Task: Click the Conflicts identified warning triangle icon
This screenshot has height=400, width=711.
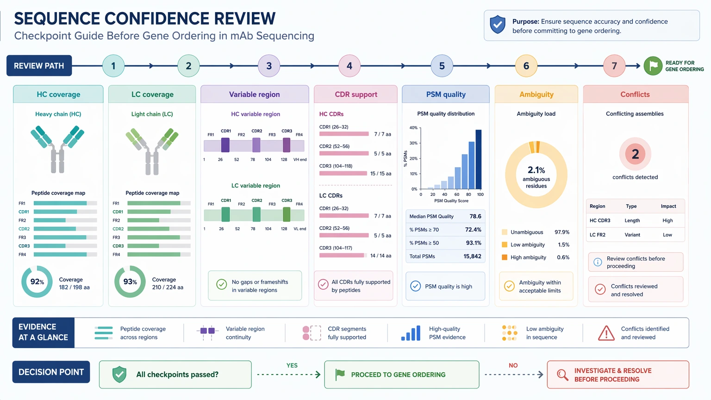Action: click(x=606, y=333)
